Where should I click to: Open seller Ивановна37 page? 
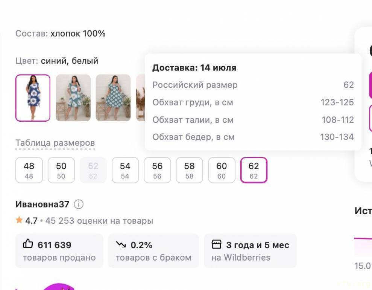[x=43, y=205]
